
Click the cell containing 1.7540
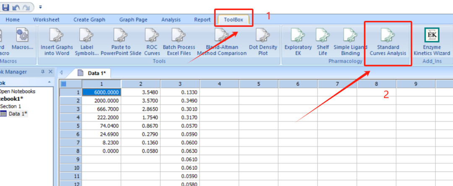141,117
